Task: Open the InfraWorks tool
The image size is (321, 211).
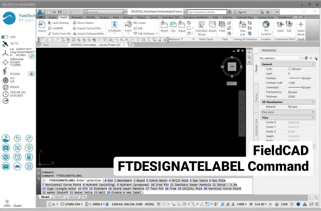Action: tap(114, 27)
